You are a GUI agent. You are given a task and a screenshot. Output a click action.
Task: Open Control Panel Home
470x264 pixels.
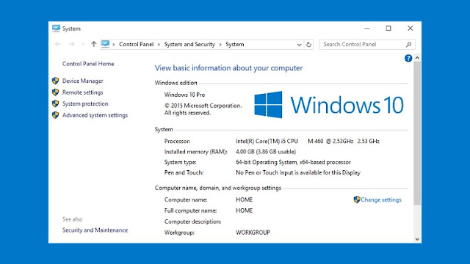(88, 64)
